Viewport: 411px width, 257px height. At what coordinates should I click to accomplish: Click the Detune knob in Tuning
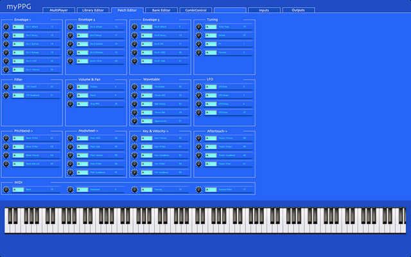pos(198,35)
